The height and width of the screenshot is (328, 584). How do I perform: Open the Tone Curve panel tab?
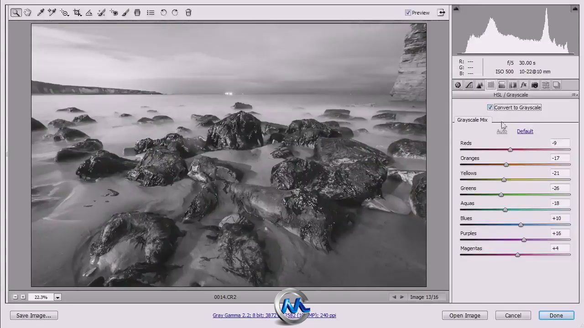coord(469,85)
